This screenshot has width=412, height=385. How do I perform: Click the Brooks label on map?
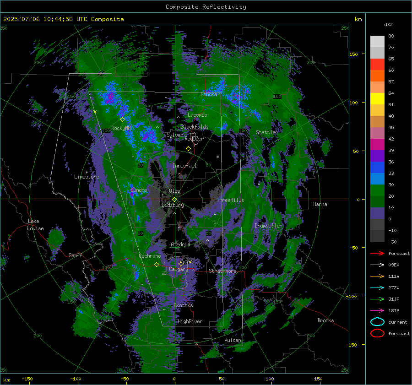pos(325,320)
